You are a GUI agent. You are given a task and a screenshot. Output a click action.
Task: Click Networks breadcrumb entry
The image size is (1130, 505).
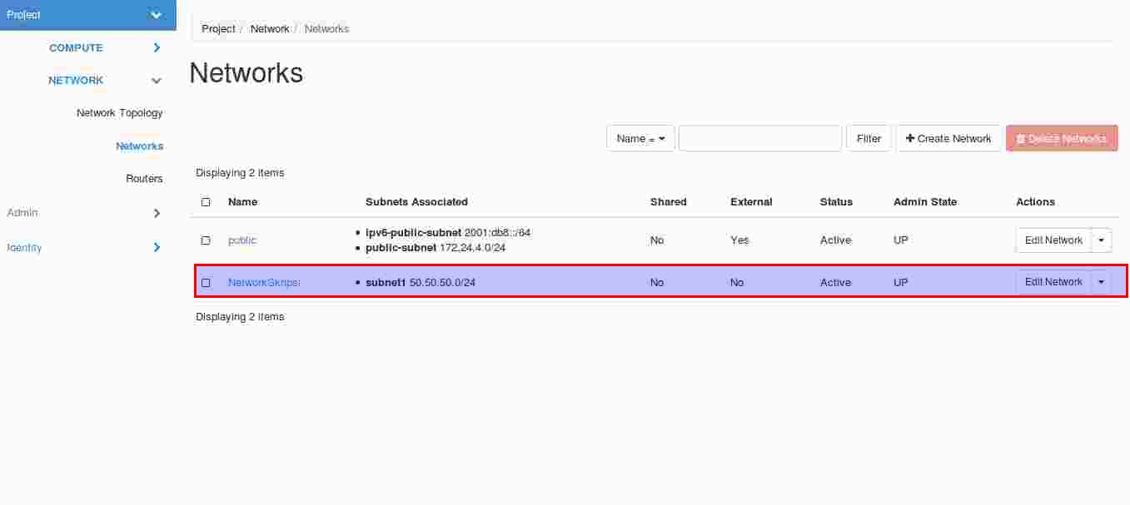[326, 29]
